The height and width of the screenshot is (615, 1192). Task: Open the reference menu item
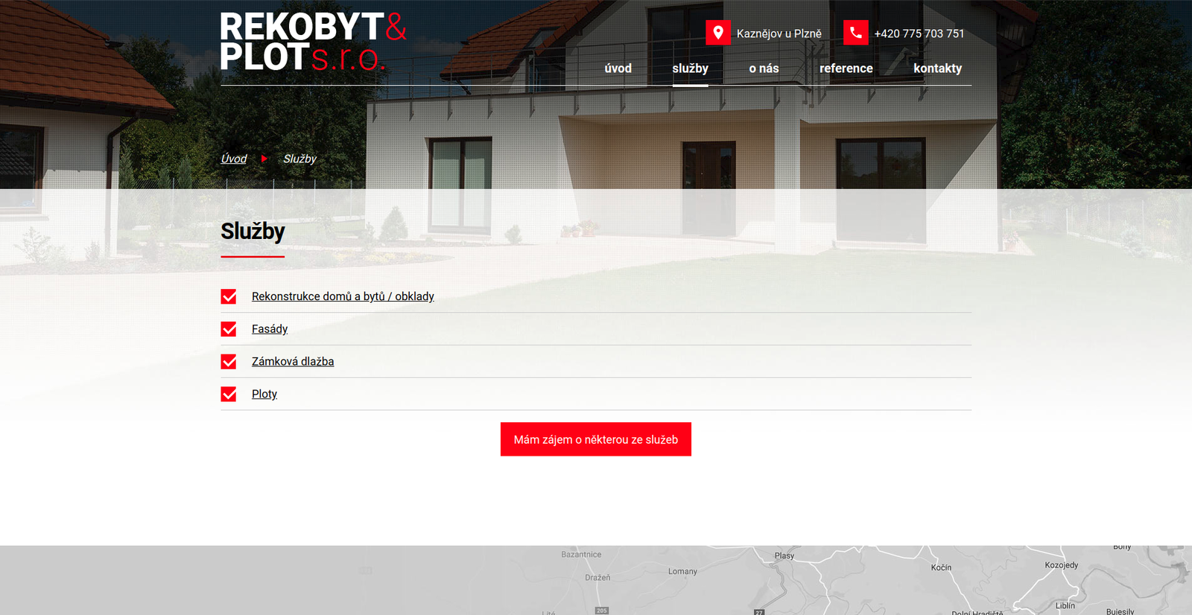pyautogui.click(x=846, y=68)
